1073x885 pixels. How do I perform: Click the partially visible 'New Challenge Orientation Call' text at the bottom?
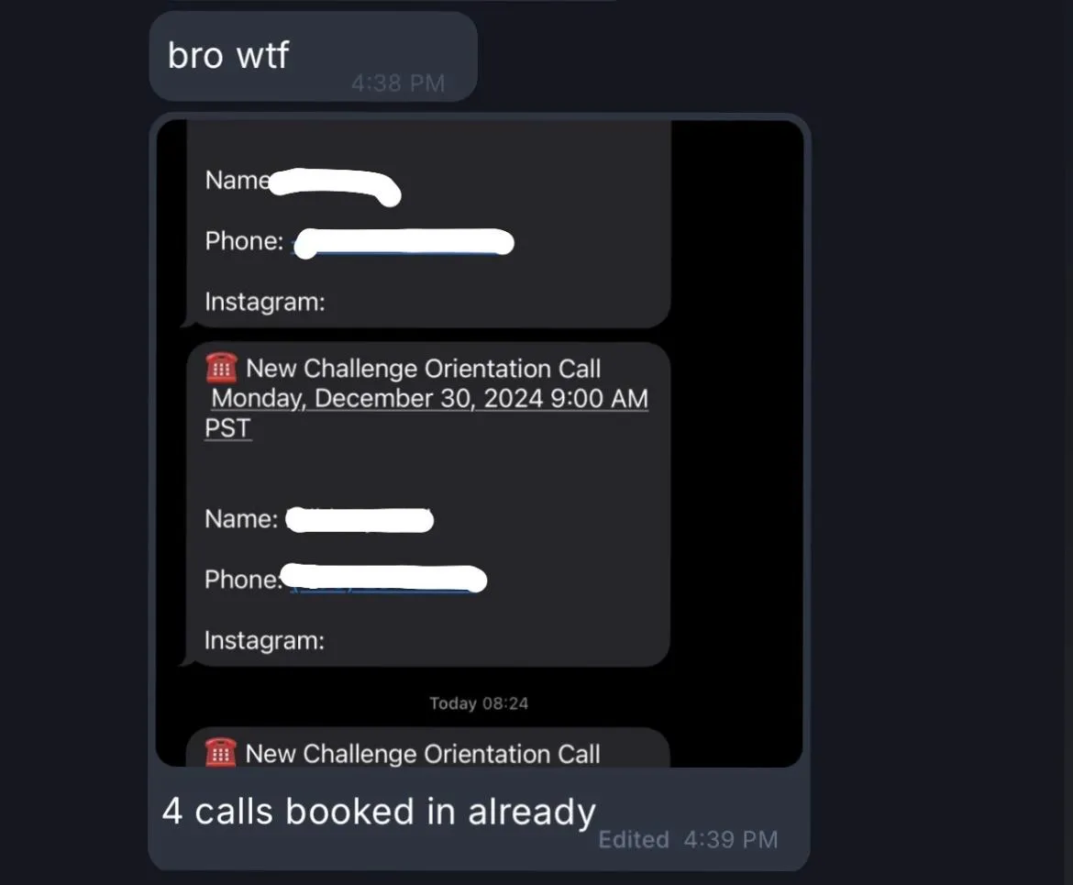pyautogui.click(x=422, y=754)
